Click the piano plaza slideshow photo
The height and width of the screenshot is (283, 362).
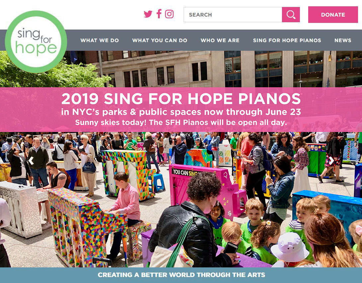pos(181,200)
